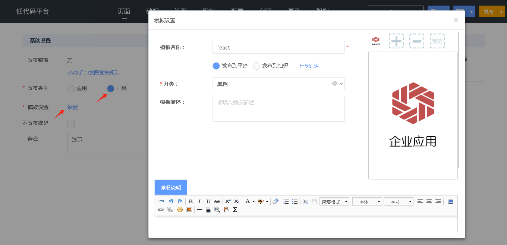507x245 pixels.
Task: Click the print icon in editor
Action: click(x=208, y=210)
